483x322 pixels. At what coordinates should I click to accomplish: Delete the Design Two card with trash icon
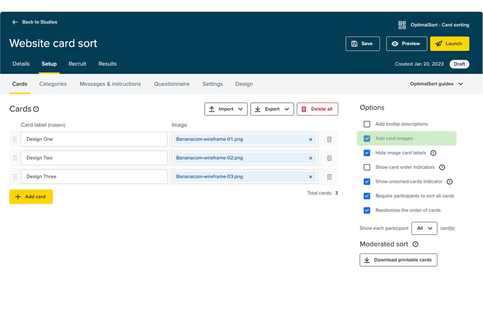point(329,158)
